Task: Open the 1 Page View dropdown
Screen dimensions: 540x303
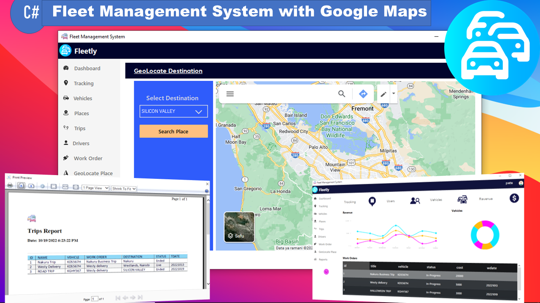Action: click(95, 188)
